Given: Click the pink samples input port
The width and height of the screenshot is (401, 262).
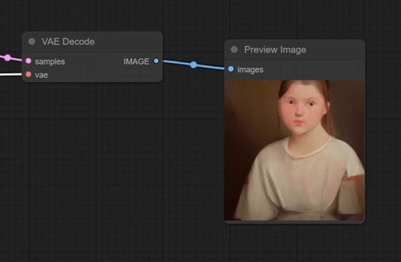Looking at the screenshot, I should click(x=28, y=61).
